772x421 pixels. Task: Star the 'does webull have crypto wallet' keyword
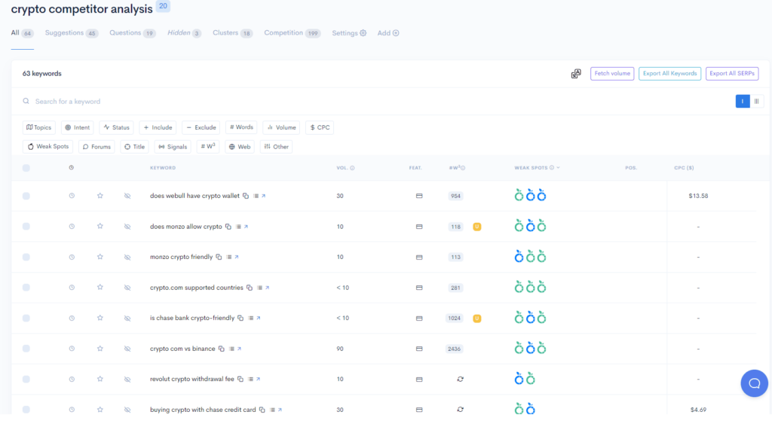pyautogui.click(x=100, y=196)
